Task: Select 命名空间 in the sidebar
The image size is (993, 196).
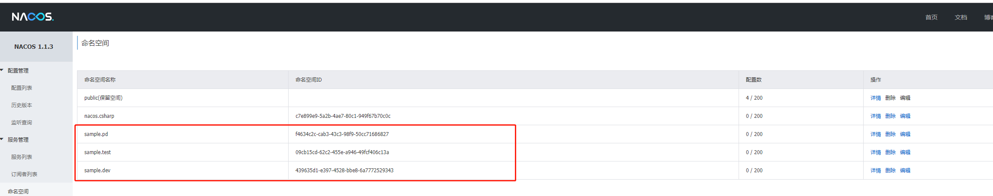Action: [x=18, y=191]
